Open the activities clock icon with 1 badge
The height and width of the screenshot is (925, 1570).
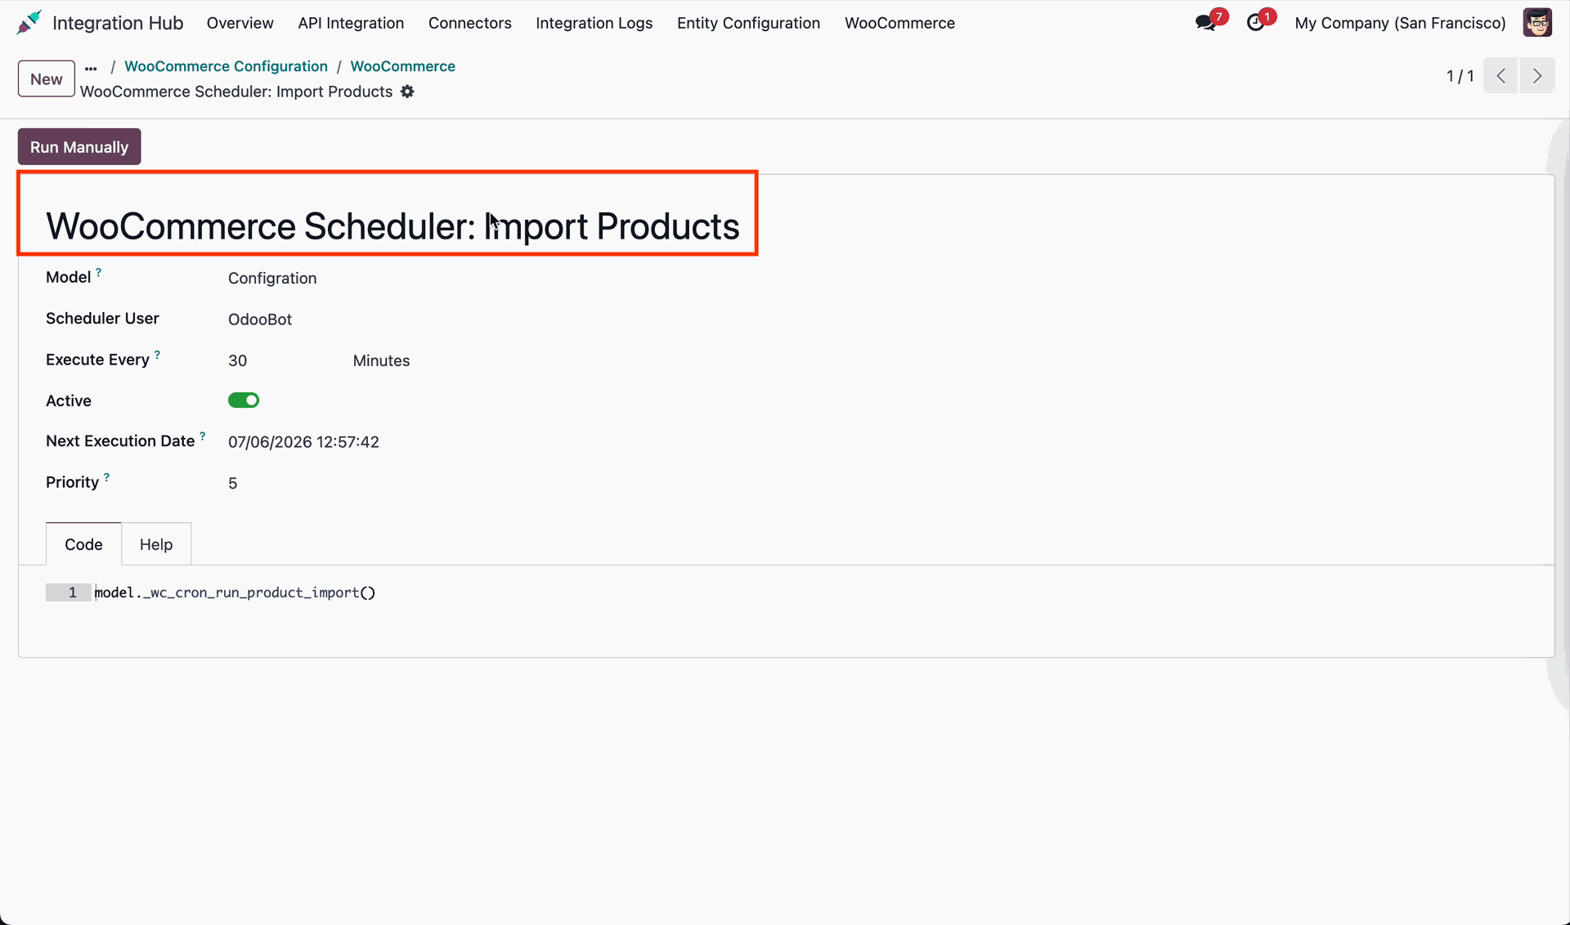1257,23
